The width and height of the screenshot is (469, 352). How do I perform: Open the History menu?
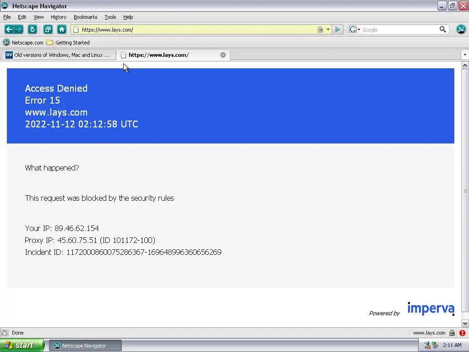(59, 17)
